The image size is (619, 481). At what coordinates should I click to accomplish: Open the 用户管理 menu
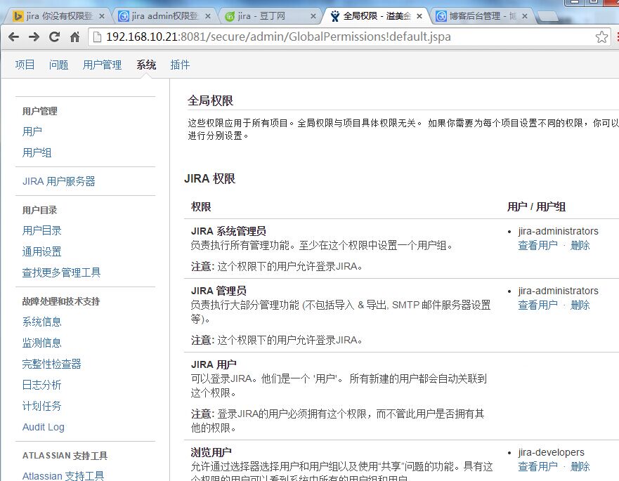pos(102,65)
